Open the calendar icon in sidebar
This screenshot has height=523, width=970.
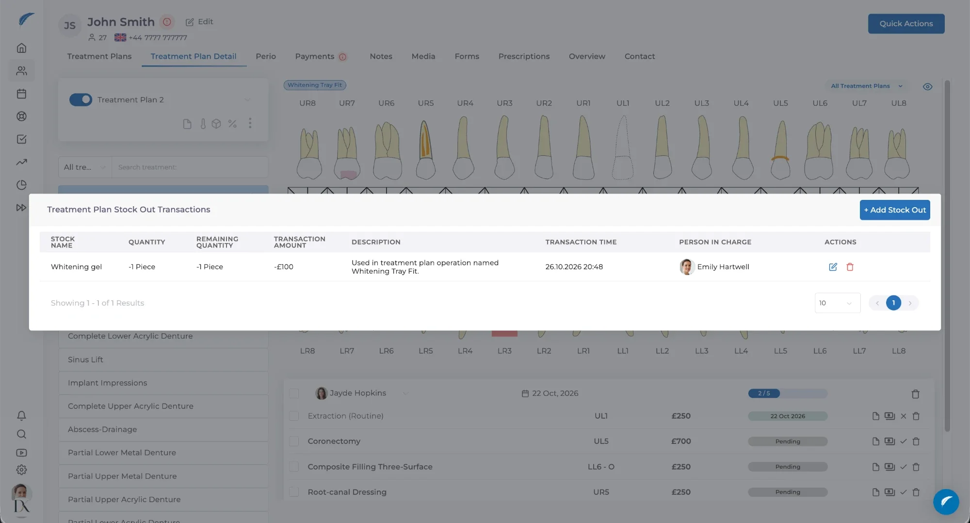21,94
